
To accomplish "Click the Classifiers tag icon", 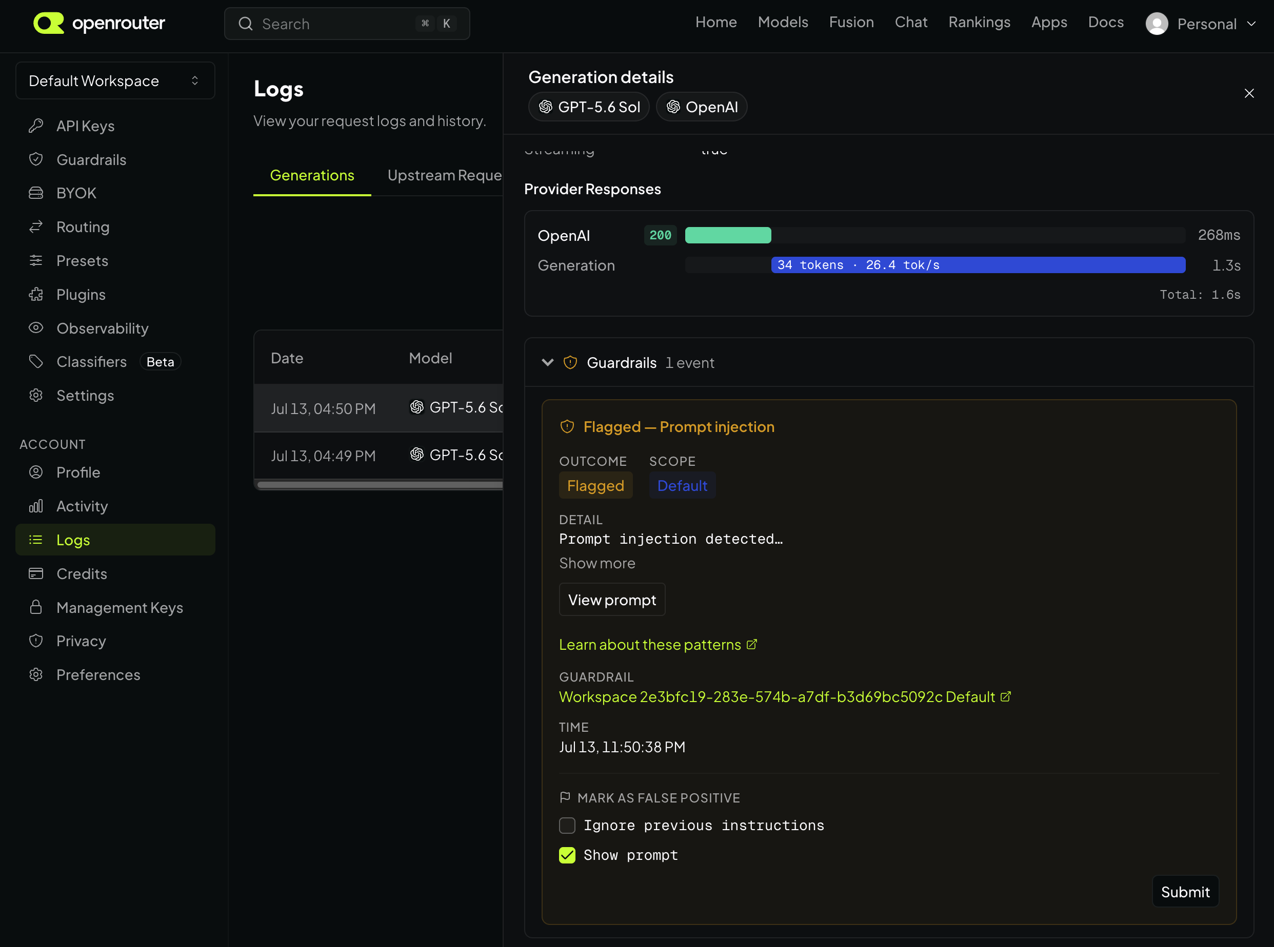I will coord(36,362).
